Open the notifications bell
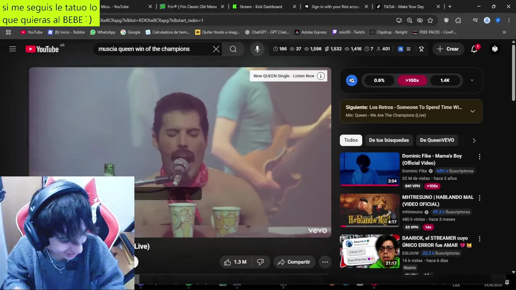Screen dimensions: 516x290 pyautogui.click(x=474, y=49)
